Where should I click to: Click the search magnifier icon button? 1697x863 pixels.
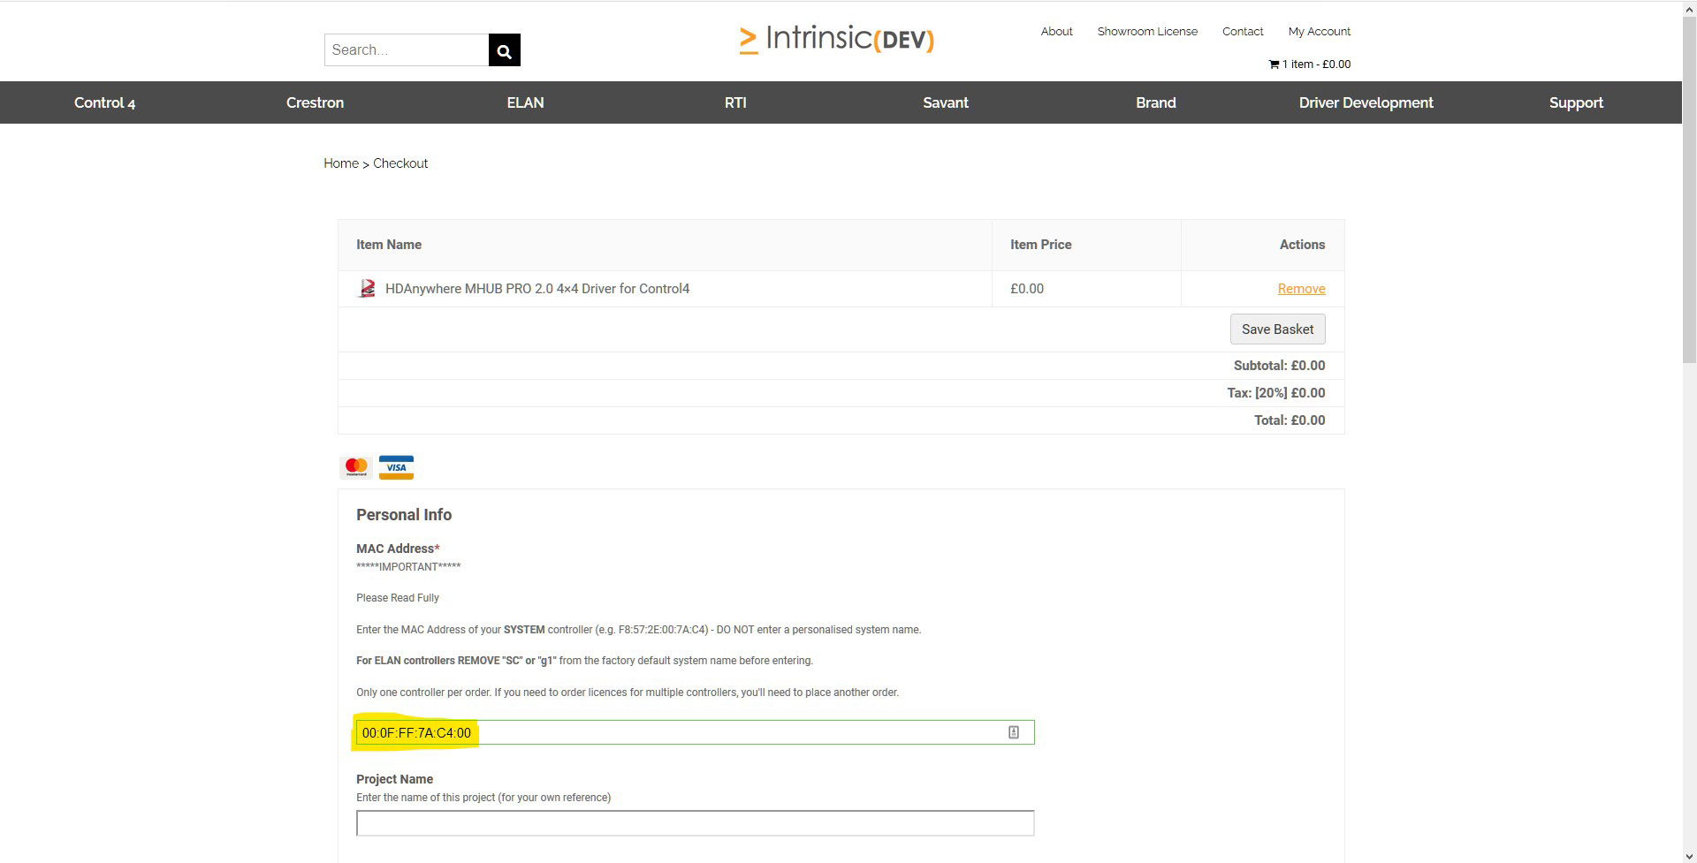pyautogui.click(x=504, y=50)
